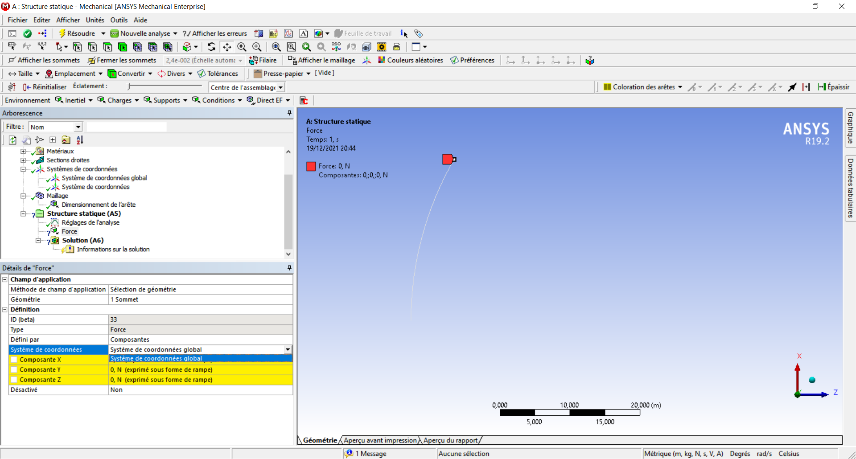This screenshot has width=856, height=459.
Task: Click the refresh tree icon
Action: click(12, 140)
